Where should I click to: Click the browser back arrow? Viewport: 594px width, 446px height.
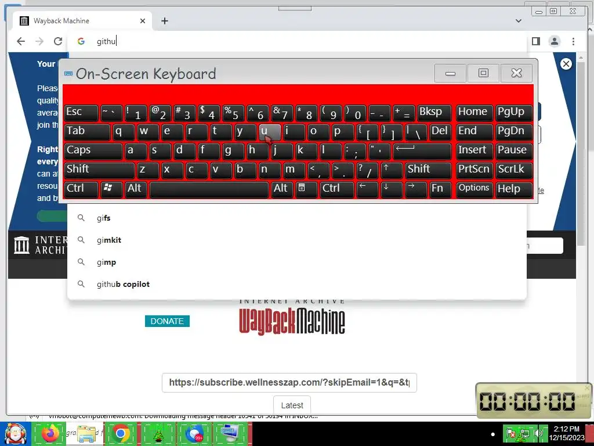click(x=21, y=41)
